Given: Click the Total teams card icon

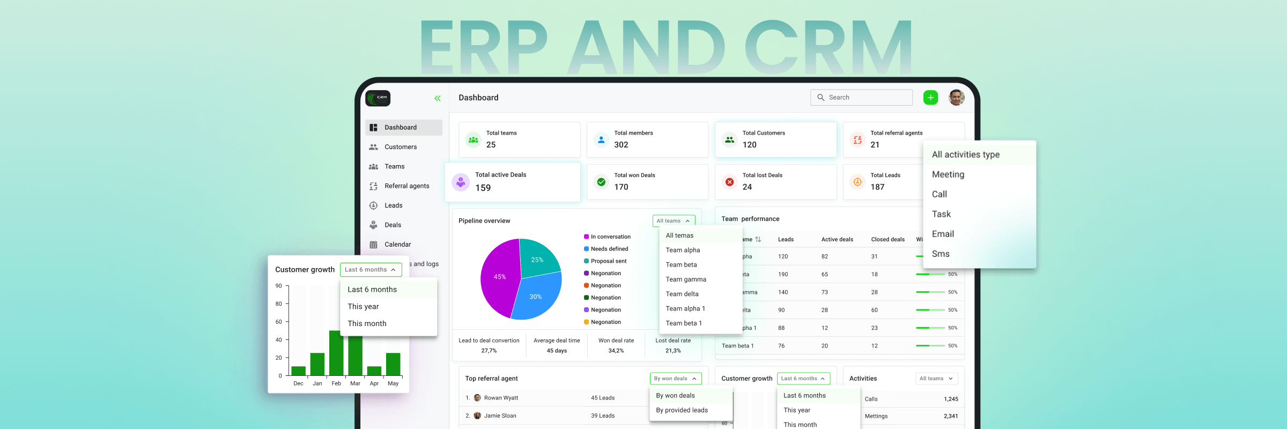Looking at the screenshot, I should pyautogui.click(x=474, y=140).
